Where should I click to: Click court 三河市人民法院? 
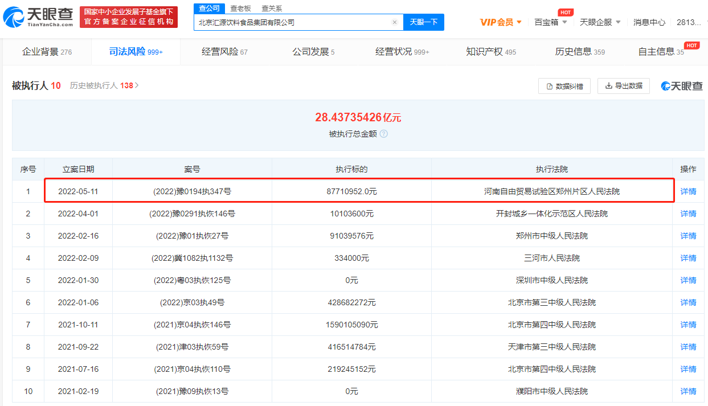[552, 258]
